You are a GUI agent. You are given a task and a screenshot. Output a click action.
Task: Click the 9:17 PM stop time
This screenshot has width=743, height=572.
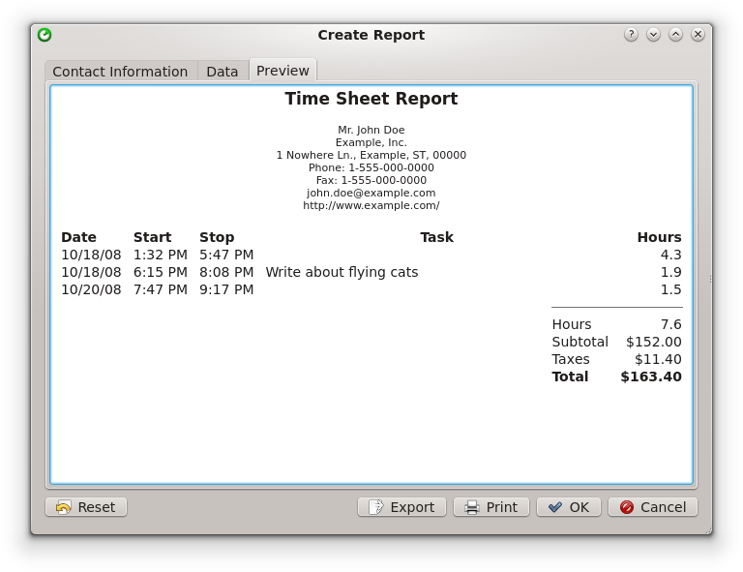pyautogui.click(x=226, y=289)
